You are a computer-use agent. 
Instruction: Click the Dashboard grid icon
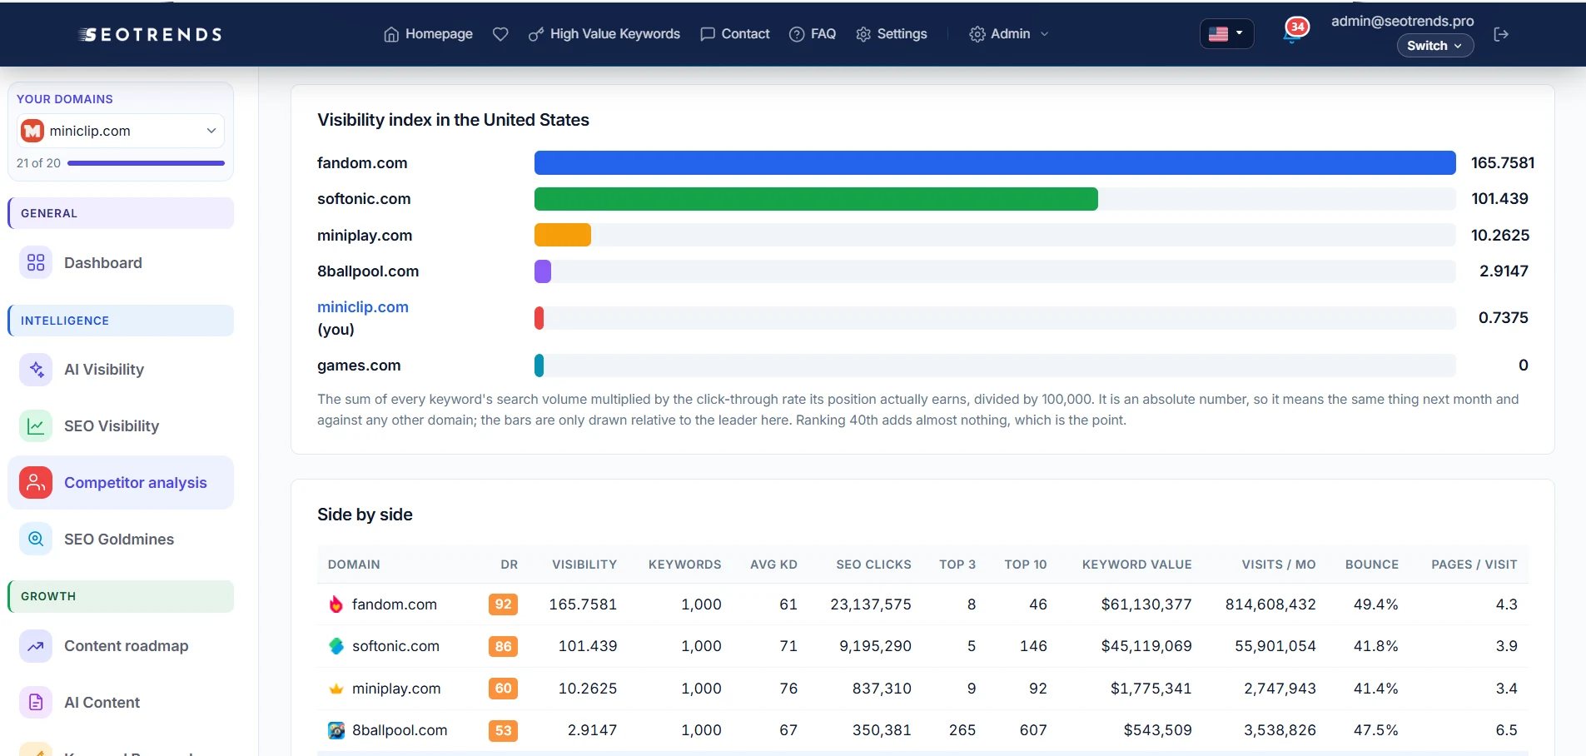[x=36, y=262]
